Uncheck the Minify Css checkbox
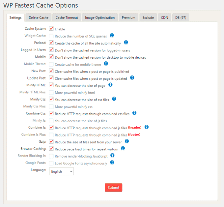 [51, 99]
